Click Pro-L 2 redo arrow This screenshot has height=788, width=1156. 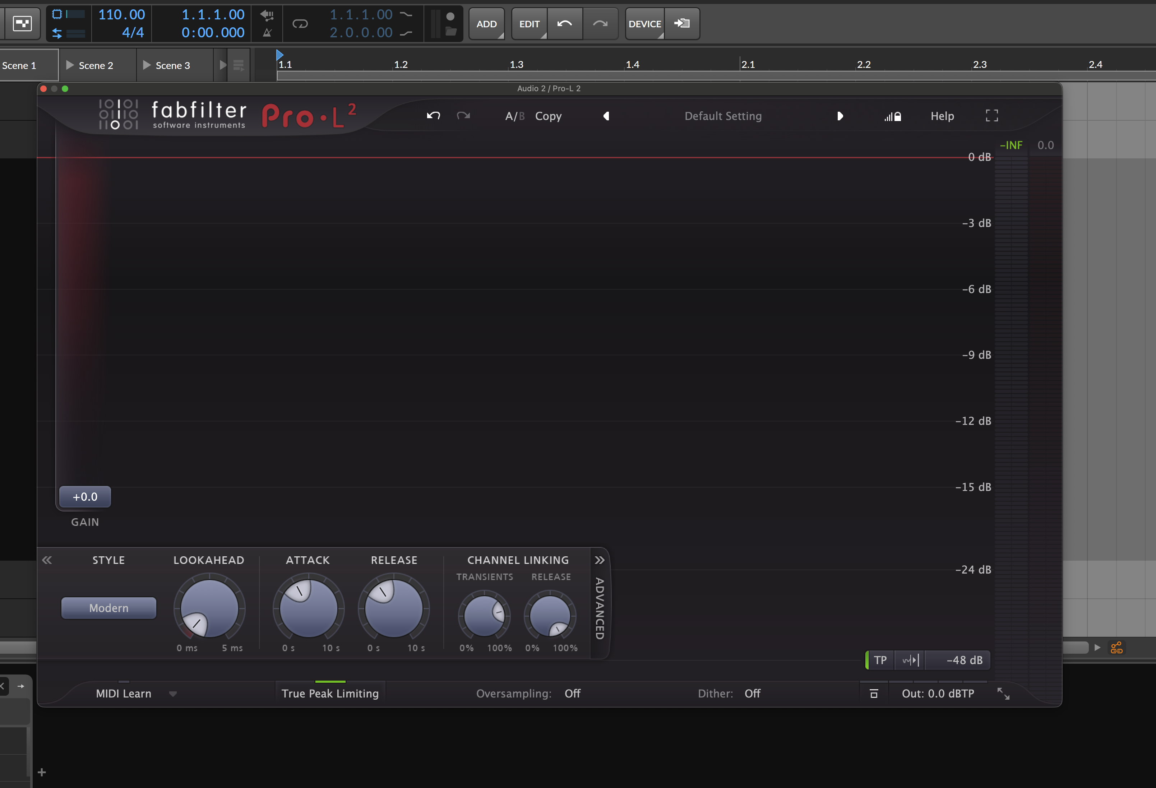[464, 116]
